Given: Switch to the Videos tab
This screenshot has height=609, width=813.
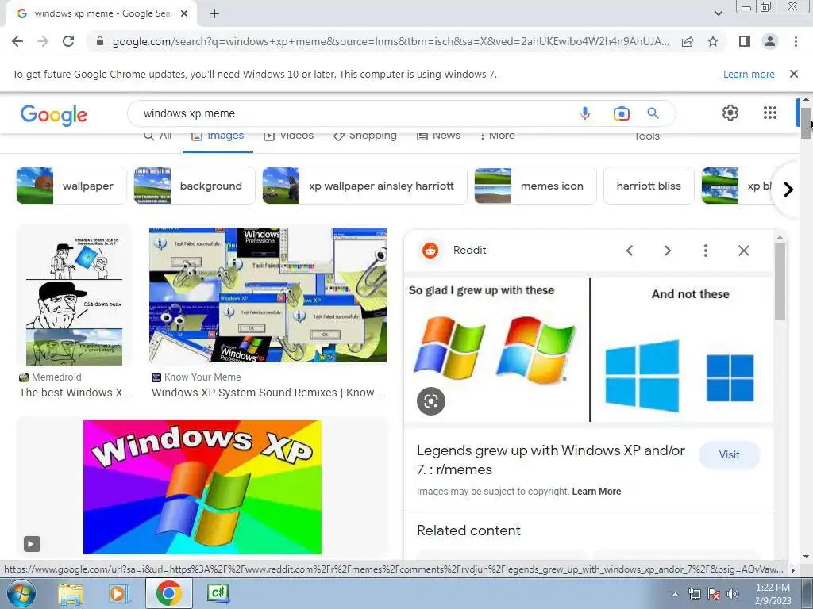Looking at the screenshot, I should [288, 136].
